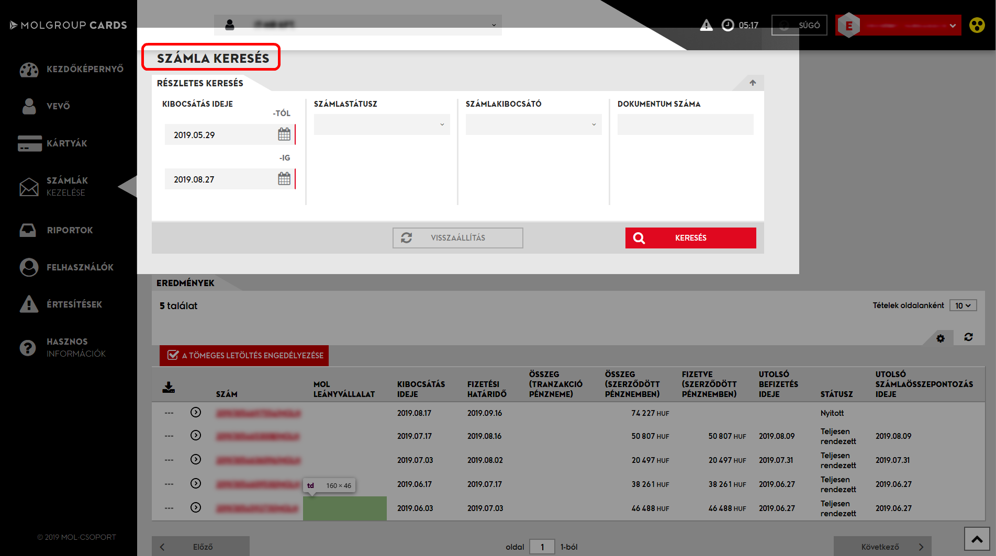Click the Visszaállítás reset button
This screenshot has height=556, width=996.
coord(457,238)
